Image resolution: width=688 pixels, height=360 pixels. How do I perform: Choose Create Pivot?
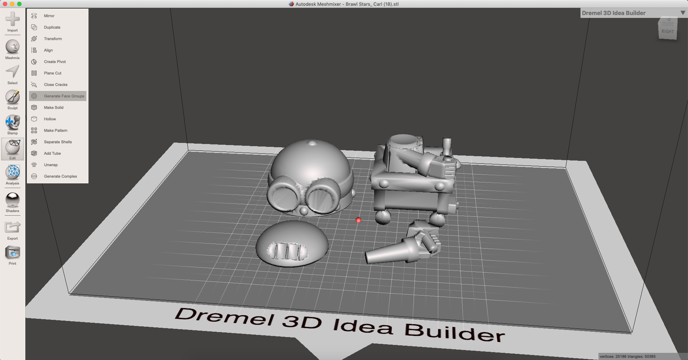(x=58, y=62)
